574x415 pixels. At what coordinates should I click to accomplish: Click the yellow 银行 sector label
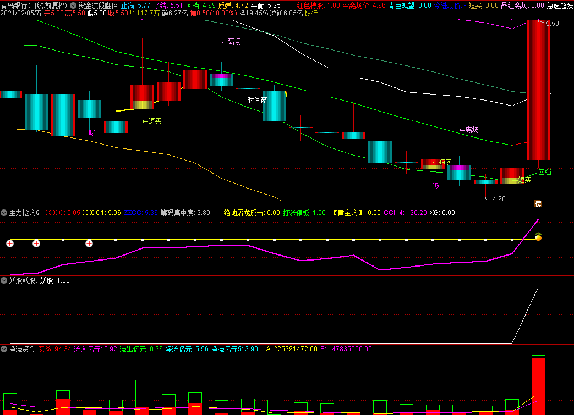point(311,13)
